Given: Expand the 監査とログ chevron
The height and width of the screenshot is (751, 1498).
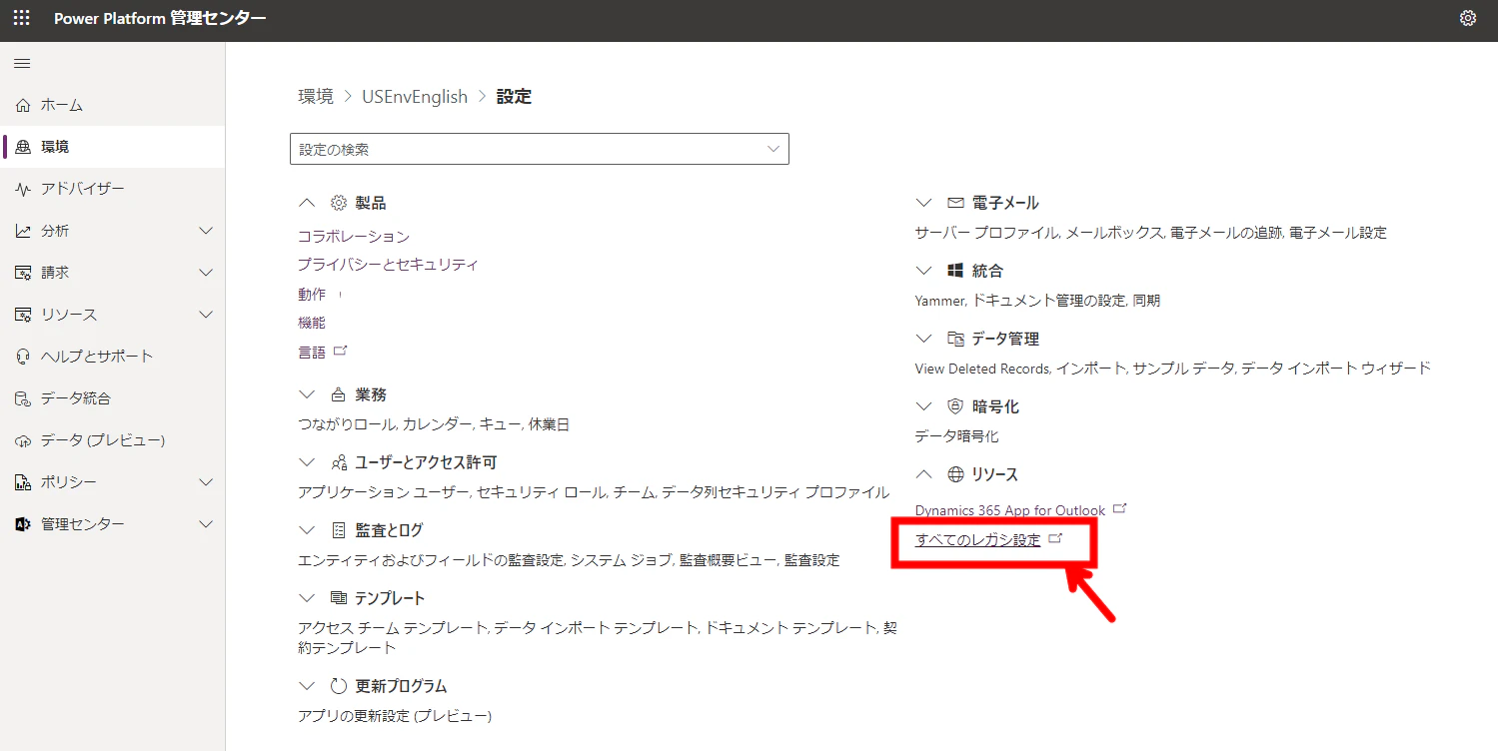Looking at the screenshot, I should pyautogui.click(x=307, y=530).
